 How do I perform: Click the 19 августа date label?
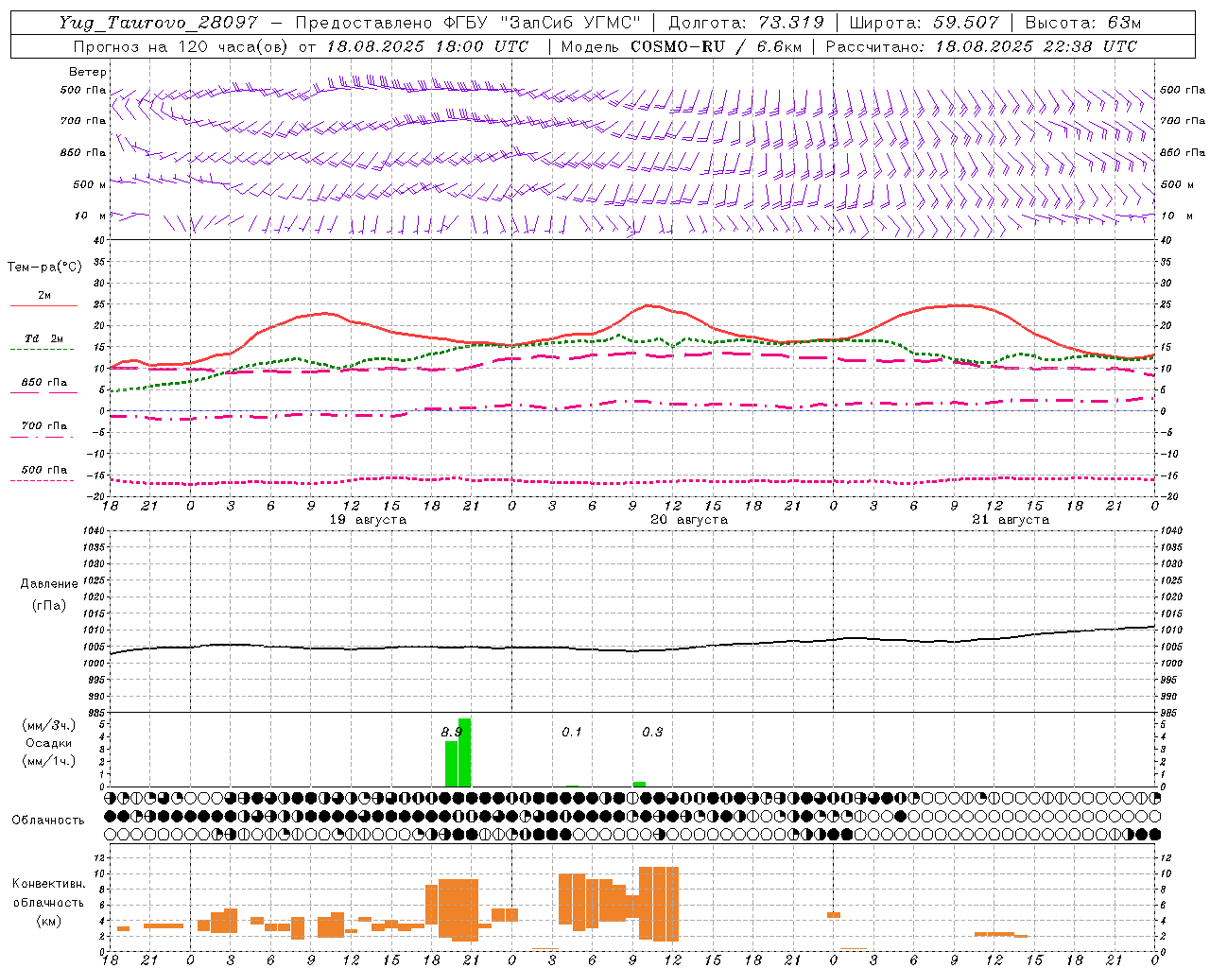368,520
